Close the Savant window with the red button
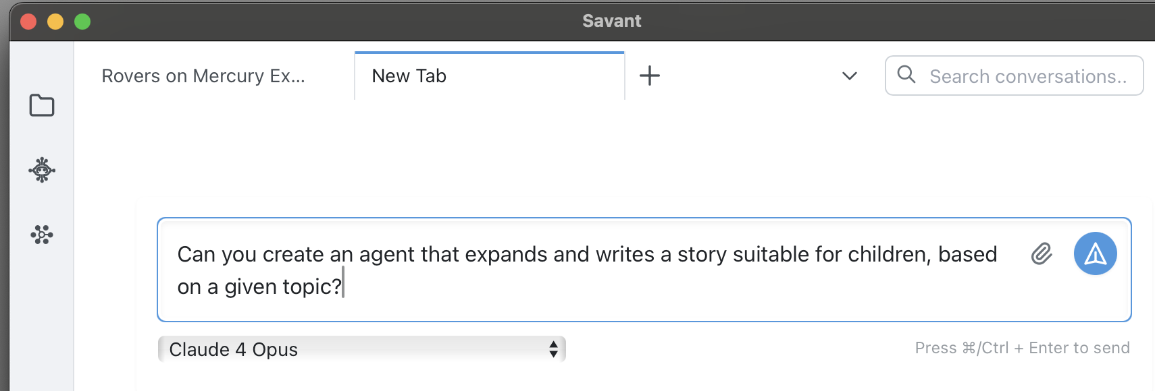The height and width of the screenshot is (391, 1155). tap(28, 22)
